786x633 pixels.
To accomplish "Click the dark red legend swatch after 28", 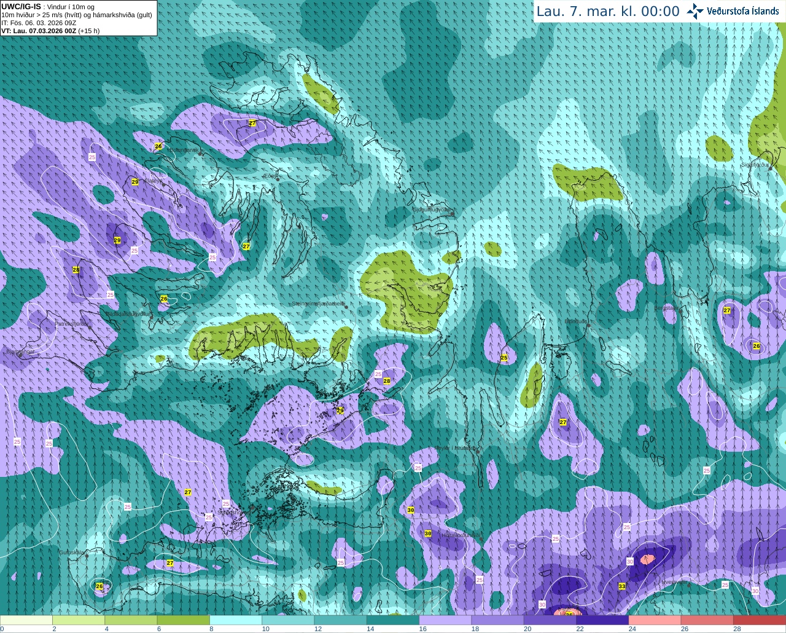I will (x=760, y=620).
